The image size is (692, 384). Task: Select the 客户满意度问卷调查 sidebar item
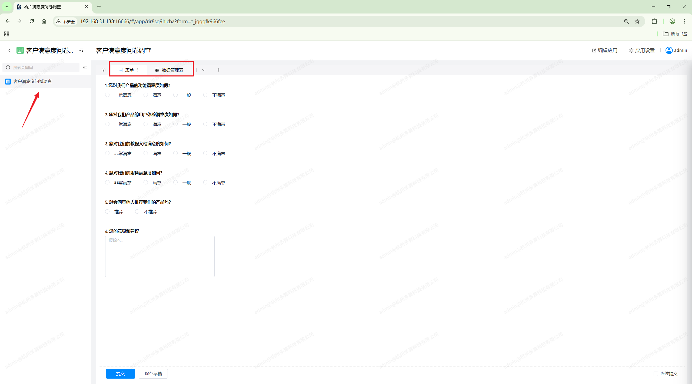32,81
